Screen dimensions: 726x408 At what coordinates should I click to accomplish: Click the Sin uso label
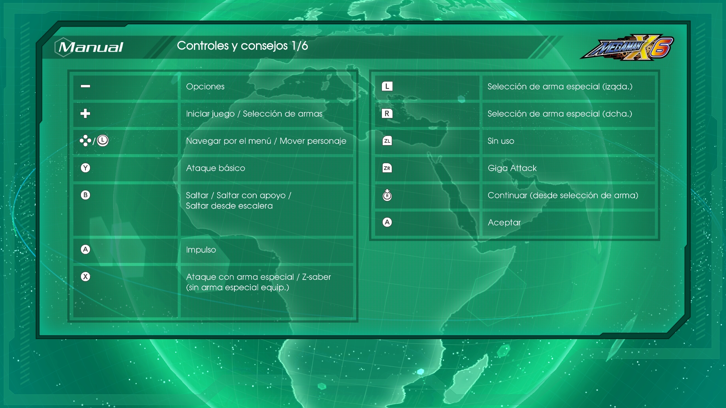(x=501, y=141)
